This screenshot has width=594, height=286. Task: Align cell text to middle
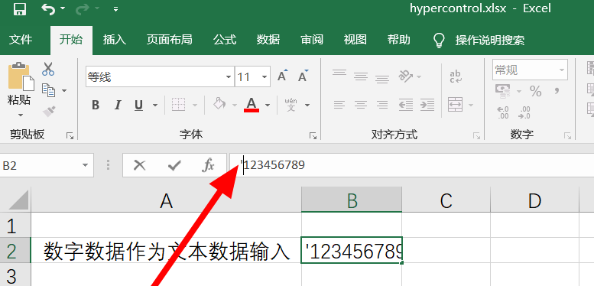(361, 76)
